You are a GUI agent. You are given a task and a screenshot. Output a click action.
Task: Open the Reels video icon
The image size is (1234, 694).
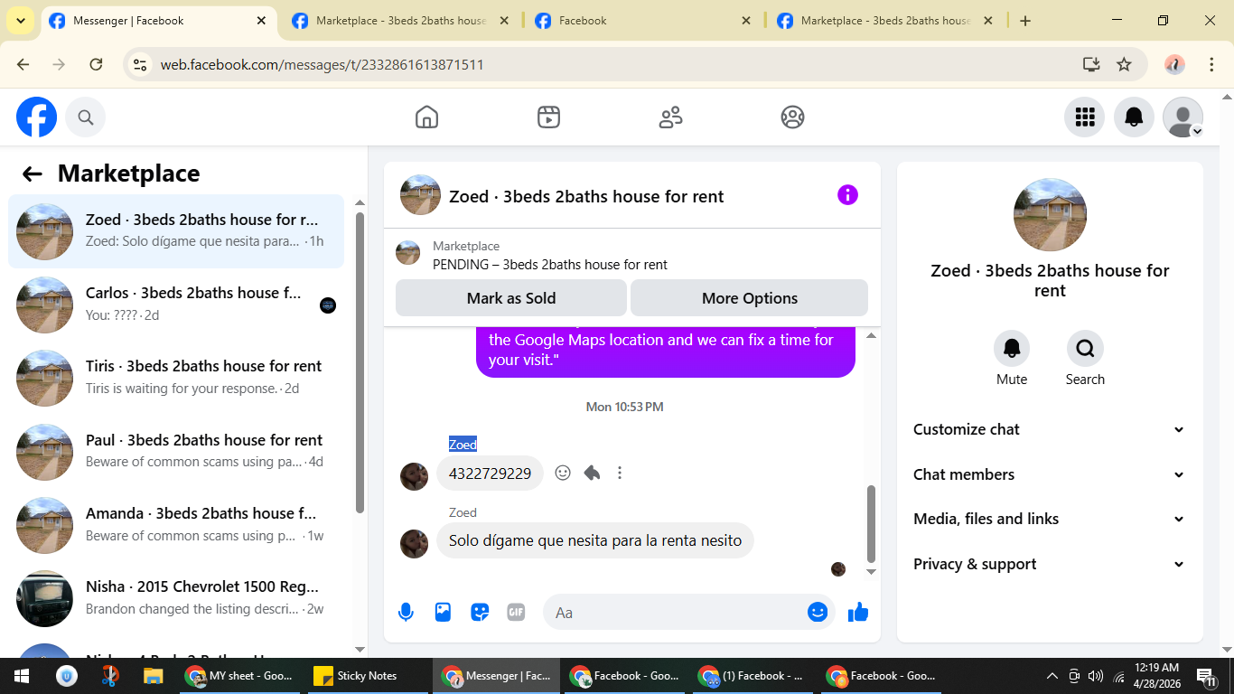548,117
